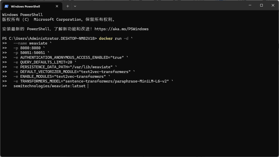Click the maximize icon on the title bar
Viewport: 279px width, 157px height.
coord(261,5)
